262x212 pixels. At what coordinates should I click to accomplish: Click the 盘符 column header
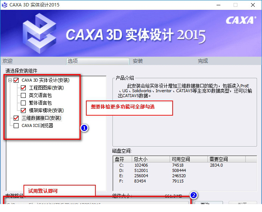122,159
